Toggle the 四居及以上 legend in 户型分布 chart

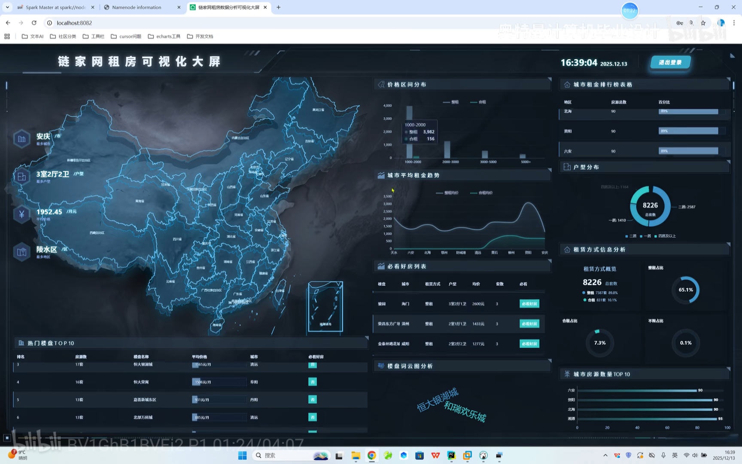pyautogui.click(x=665, y=236)
